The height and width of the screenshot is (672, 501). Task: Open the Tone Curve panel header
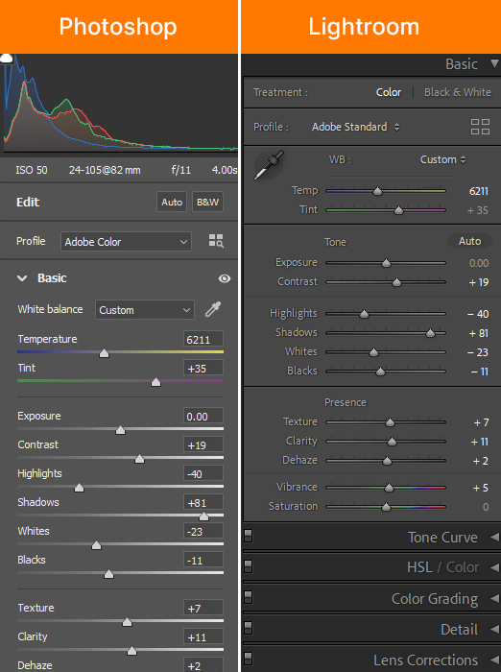click(x=442, y=538)
